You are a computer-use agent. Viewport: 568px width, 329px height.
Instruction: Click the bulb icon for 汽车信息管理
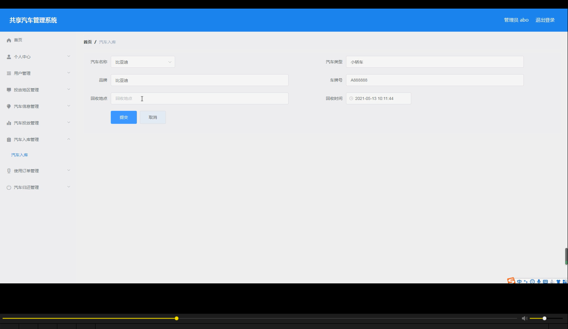click(x=9, y=107)
